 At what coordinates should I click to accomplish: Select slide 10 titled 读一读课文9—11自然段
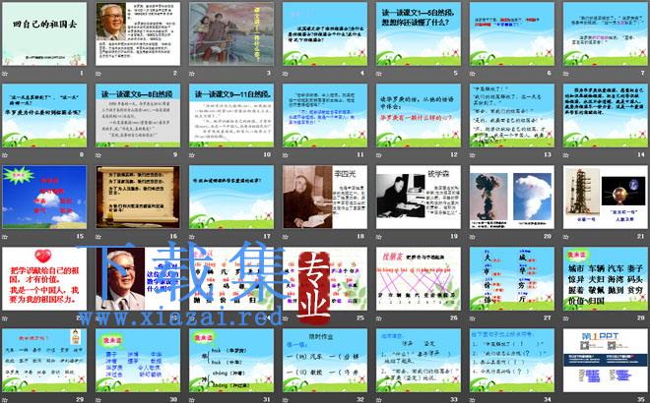pos(231,115)
